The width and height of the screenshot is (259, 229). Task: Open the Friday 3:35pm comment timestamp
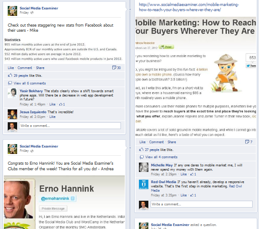(x=164, y=195)
